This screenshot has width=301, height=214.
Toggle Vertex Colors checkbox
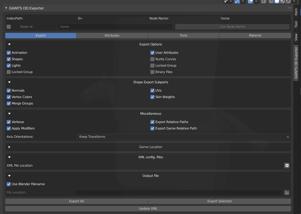coord(8,97)
